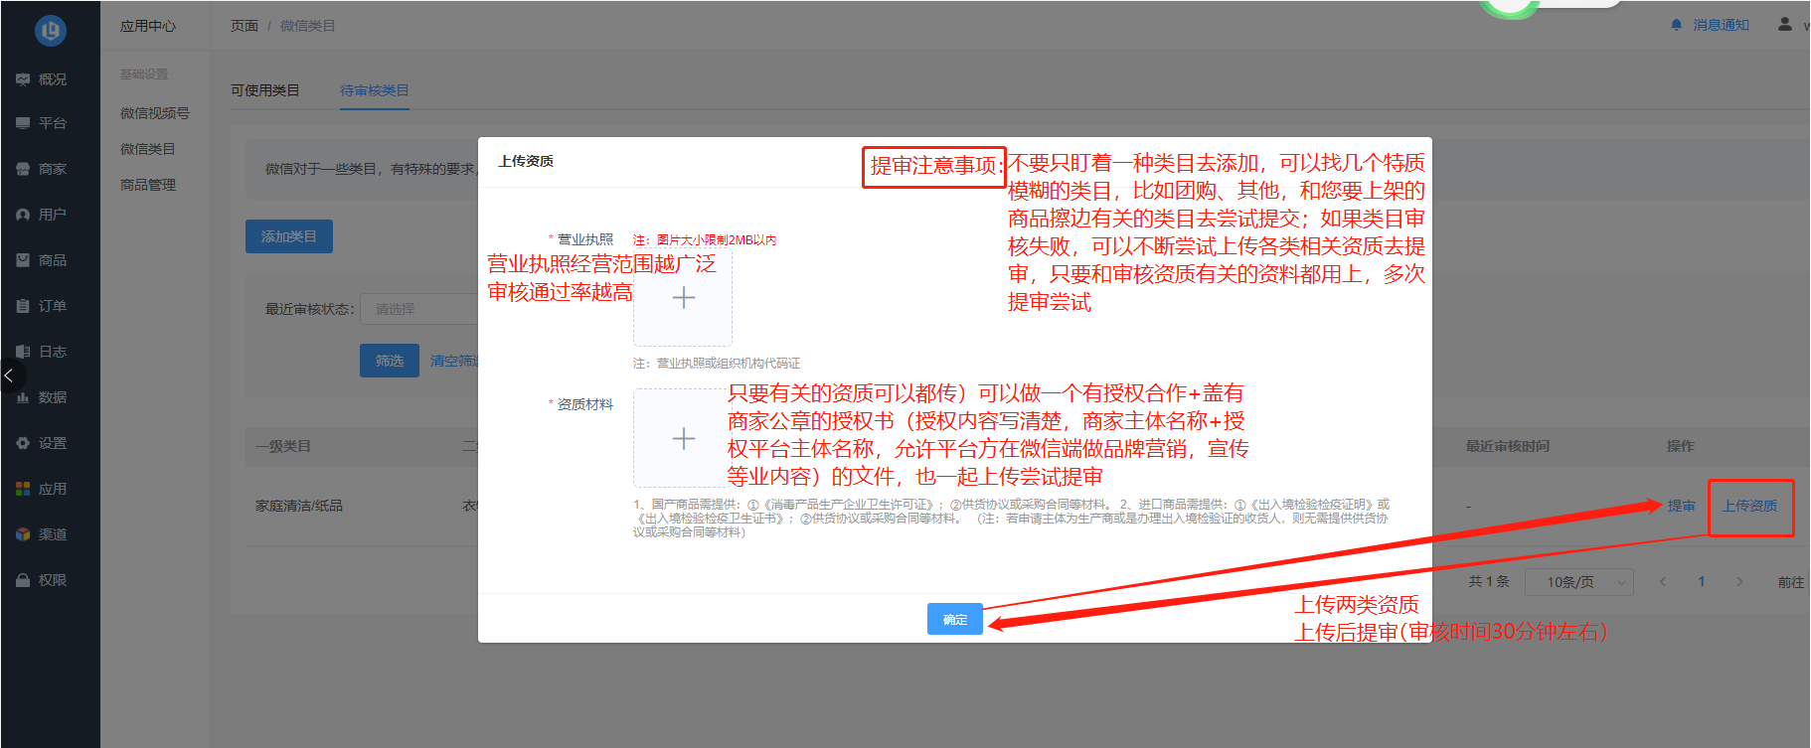
Task: Click the plus upload box for 营业执照
Action: 683,297
